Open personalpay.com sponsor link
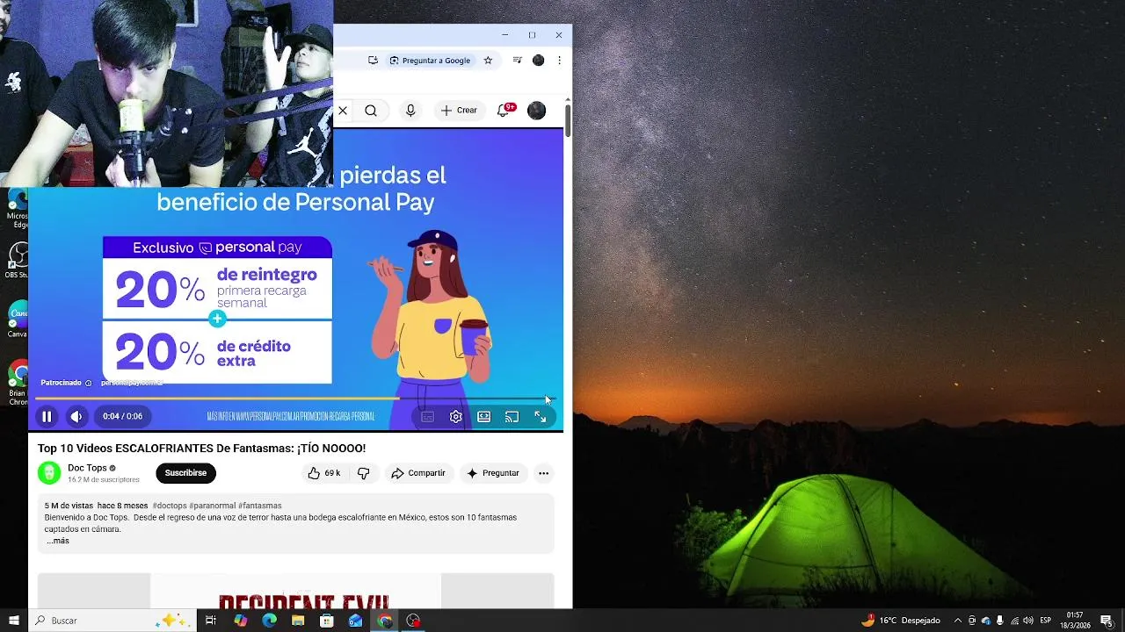This screenshot has height=632, width=1125. tap(132, 383)
